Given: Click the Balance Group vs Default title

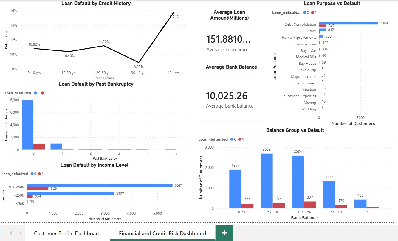Looking at the screenshot, I should (x=295, y=130).
